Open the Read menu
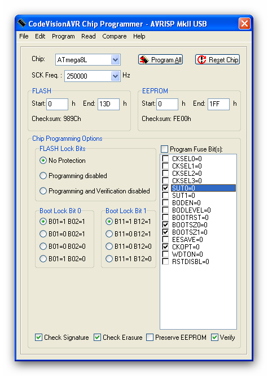 (x=88, y=36)
